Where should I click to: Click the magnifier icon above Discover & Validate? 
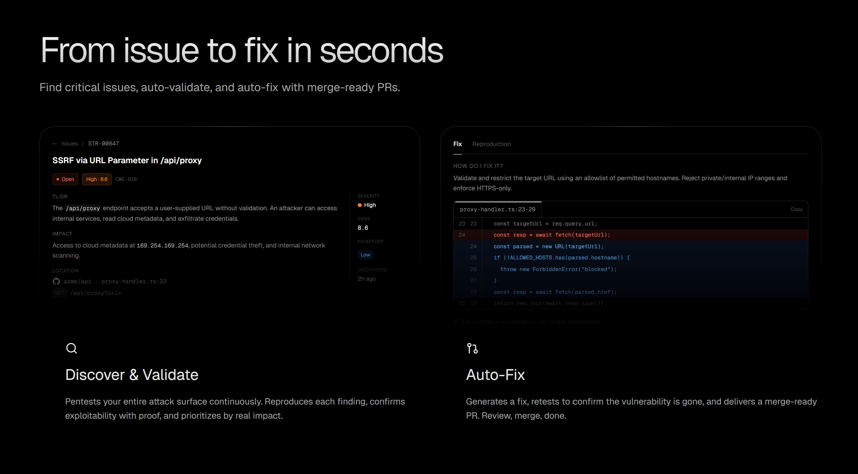click(71, 348)
